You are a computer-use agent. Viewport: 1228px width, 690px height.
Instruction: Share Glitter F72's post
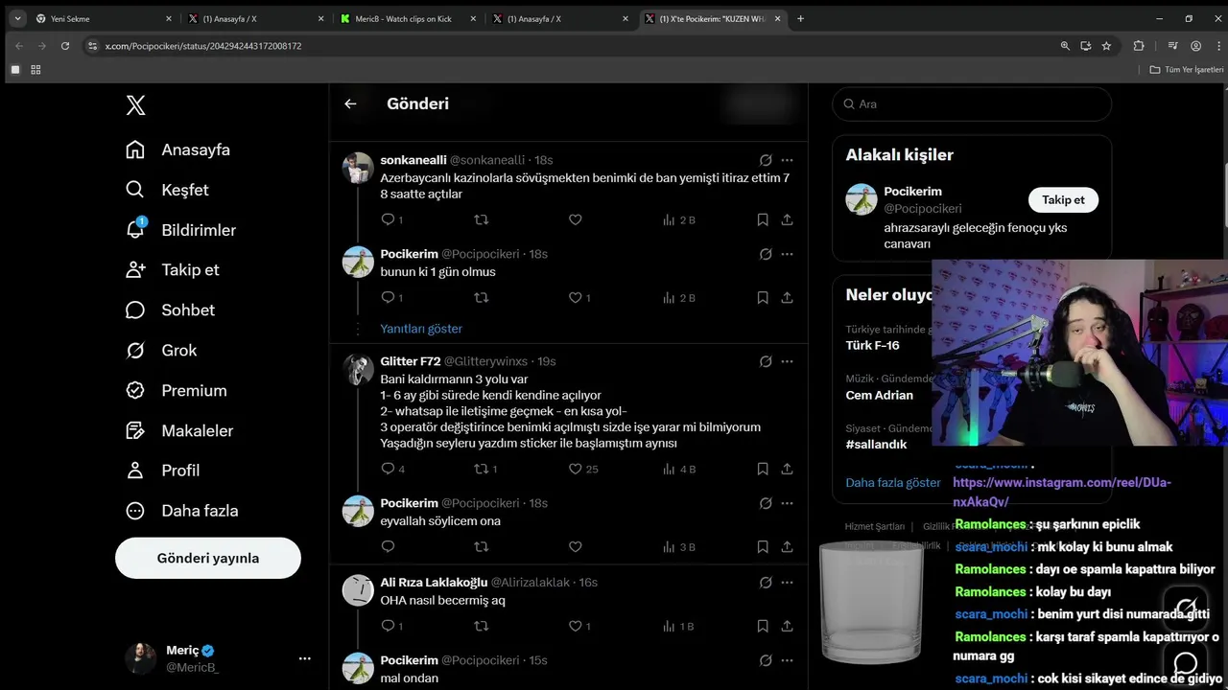(x=787, y=469)
